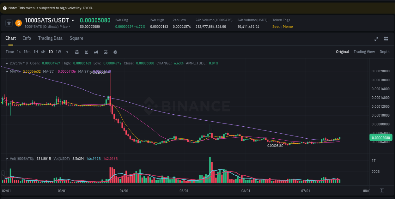The height and width of the screenshot is (199, 395).
Task: Open the widget layout grid icon
Action: tap(386, 39)
